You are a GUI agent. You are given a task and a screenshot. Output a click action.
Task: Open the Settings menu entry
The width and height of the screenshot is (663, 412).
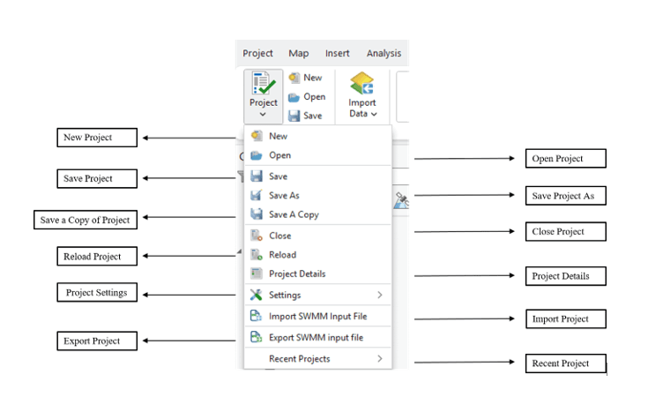coord(318,295)
